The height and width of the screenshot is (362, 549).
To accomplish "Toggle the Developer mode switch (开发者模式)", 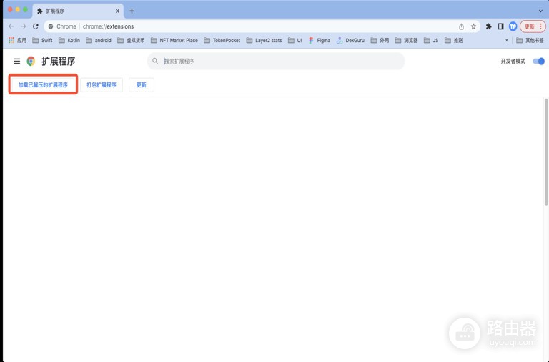I will point(538,62).
